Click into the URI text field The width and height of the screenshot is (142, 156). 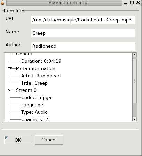[x=83, y=20]
